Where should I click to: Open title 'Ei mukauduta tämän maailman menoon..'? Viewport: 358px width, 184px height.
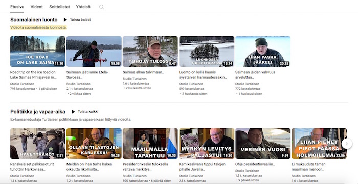point(308,167)
